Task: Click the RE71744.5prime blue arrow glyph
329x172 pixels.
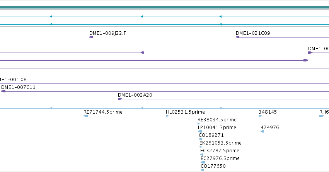Action: click(x=85, y=116)
